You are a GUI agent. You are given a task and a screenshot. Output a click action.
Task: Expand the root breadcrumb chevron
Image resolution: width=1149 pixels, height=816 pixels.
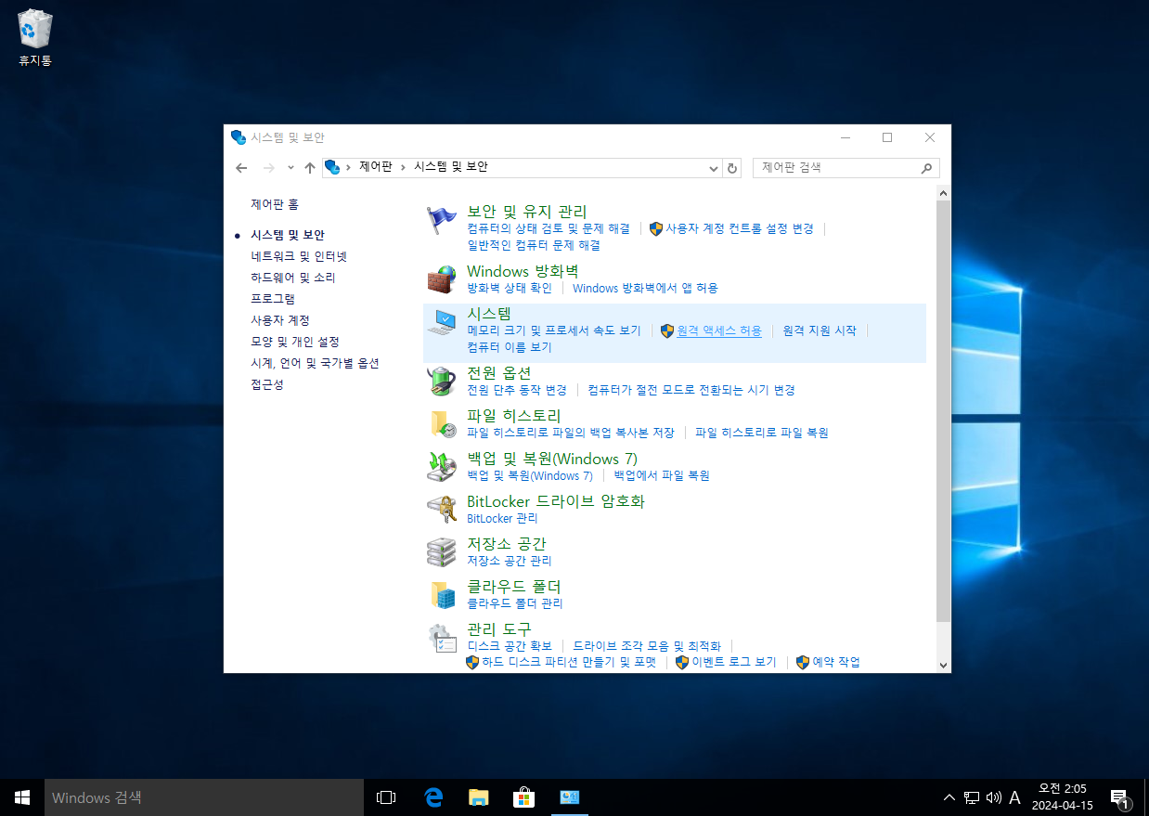pyautogui.click(x=348, y=167)
